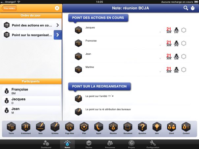Collapse the Participants section header
199x149 pixels.
pyautogui.click(x=31, y=81)
